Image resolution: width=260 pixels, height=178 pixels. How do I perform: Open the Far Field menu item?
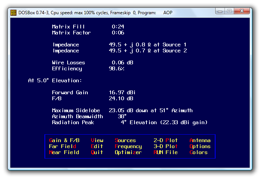point(62,147)
